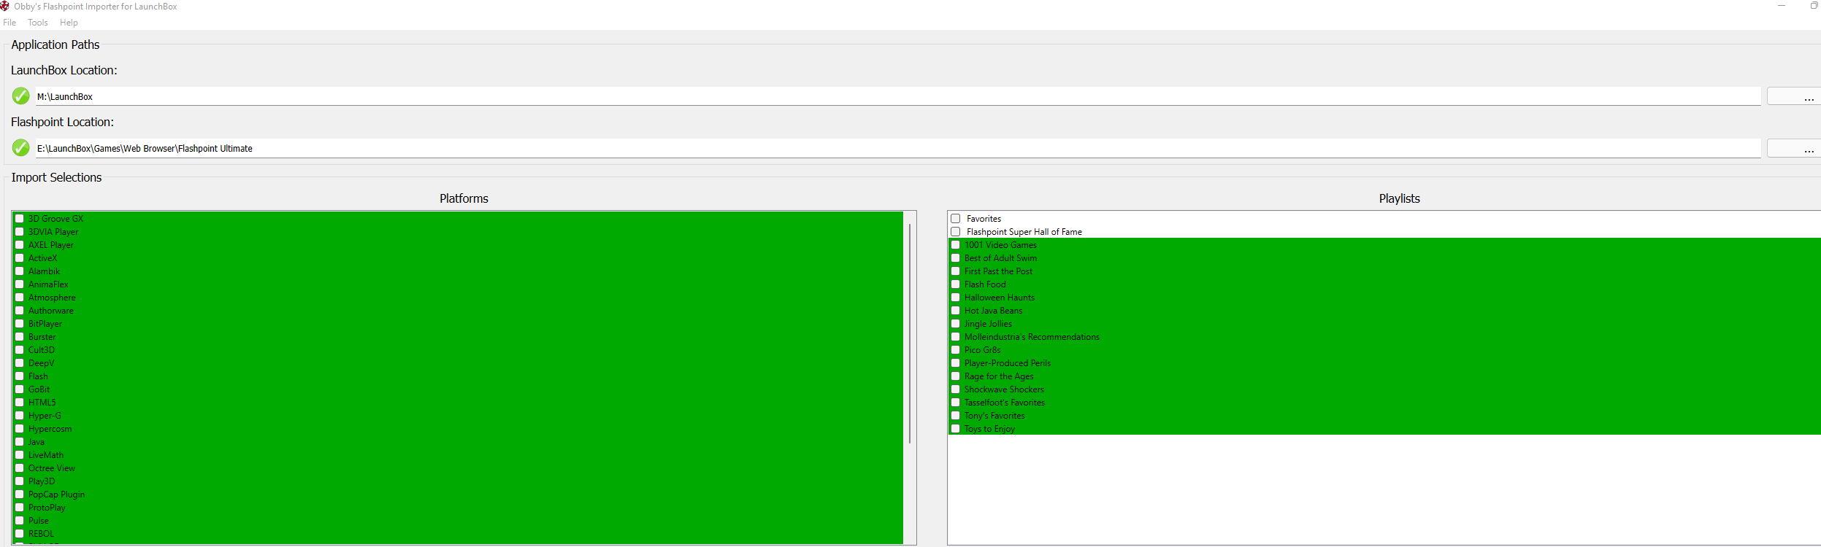Click the Platforms list scrollbar

(x=910, y=333)
